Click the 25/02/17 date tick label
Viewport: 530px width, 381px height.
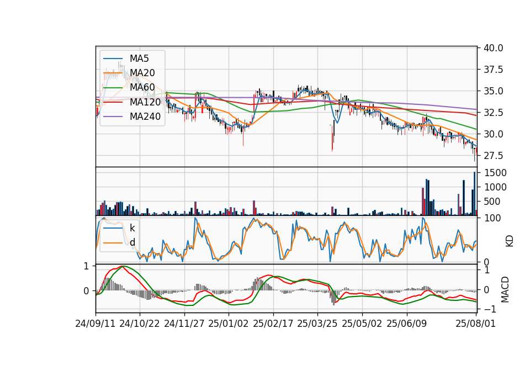tap(273, 324)
